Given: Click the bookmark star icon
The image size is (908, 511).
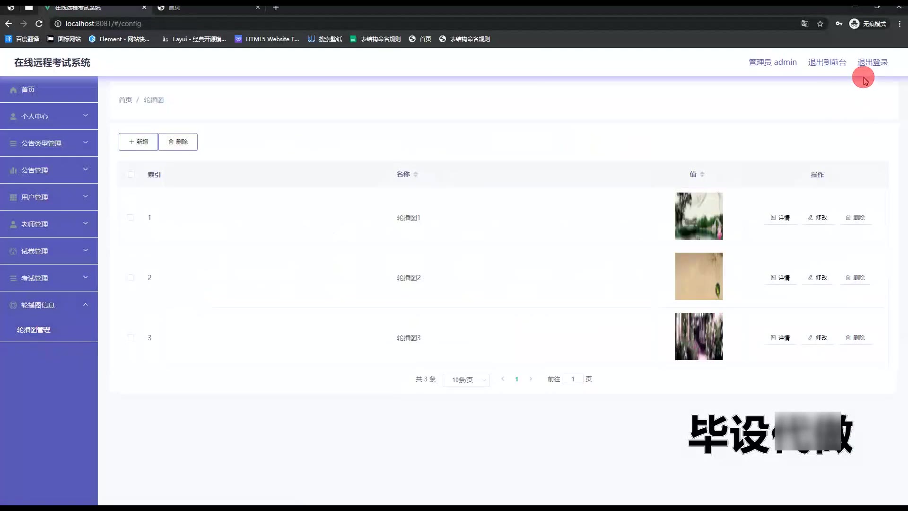Looking at the screenshot, I should [x=820, y=24].
